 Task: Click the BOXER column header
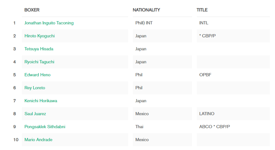[32, 10]
